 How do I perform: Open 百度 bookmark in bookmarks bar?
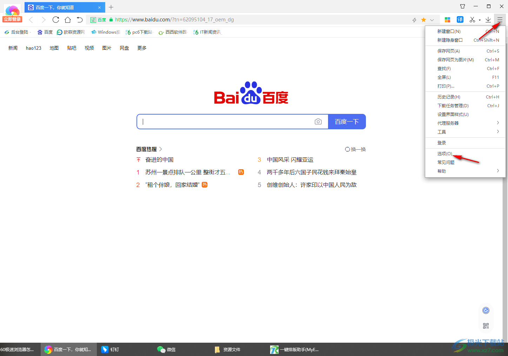coord(45,32)
